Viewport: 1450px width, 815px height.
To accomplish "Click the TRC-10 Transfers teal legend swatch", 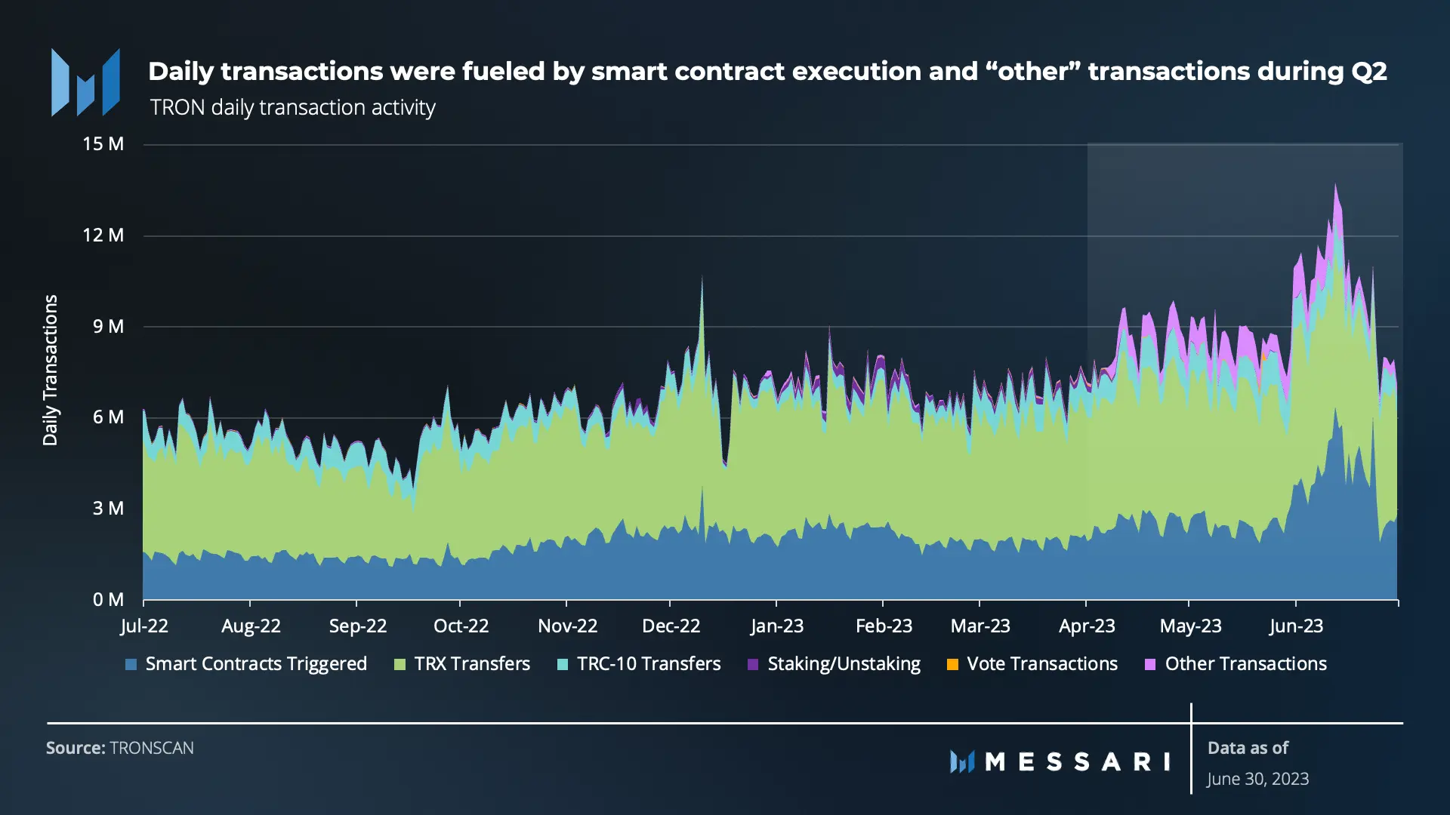I will 563,665.
